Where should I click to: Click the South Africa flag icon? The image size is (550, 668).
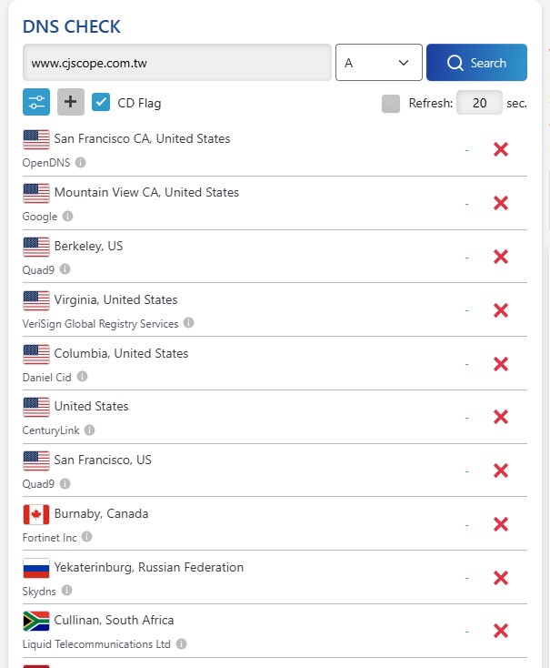[x=36, y=621]
